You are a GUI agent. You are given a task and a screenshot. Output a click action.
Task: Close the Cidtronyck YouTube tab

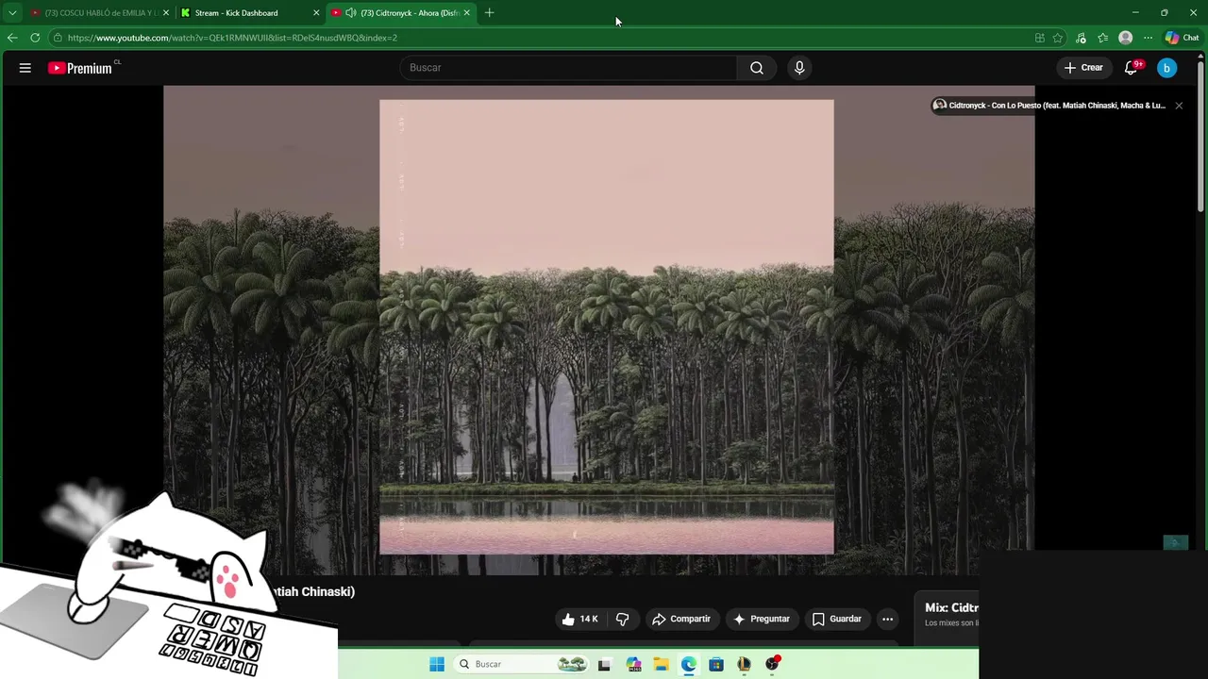click(x=466, y=13)
